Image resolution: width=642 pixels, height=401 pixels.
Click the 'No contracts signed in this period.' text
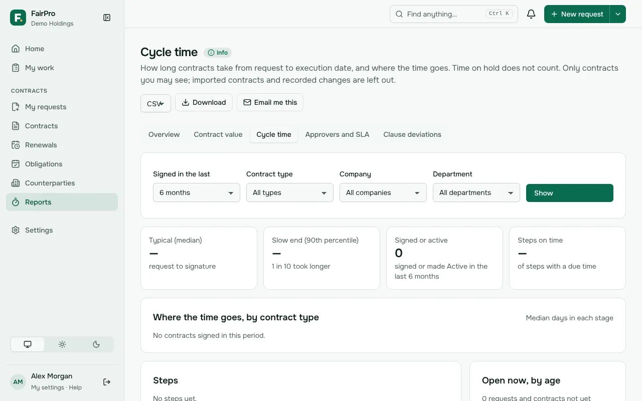tap(209, 335)
